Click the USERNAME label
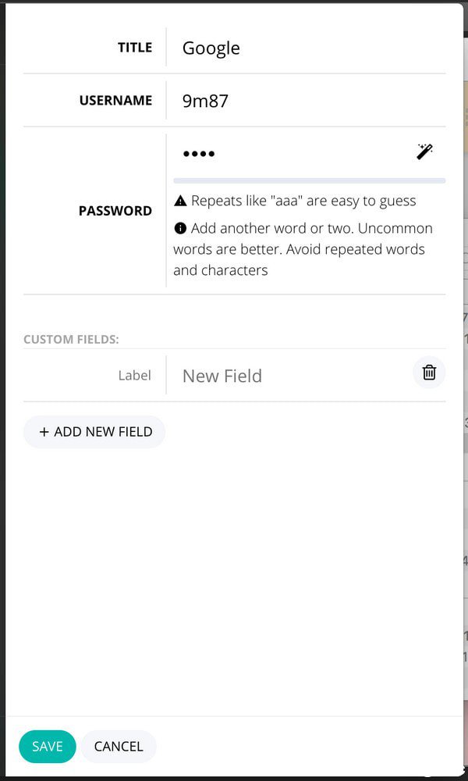This screenshot has height=781, width=468. coord(115,101)
